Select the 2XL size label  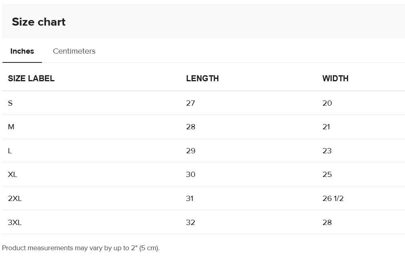(15, 199)
